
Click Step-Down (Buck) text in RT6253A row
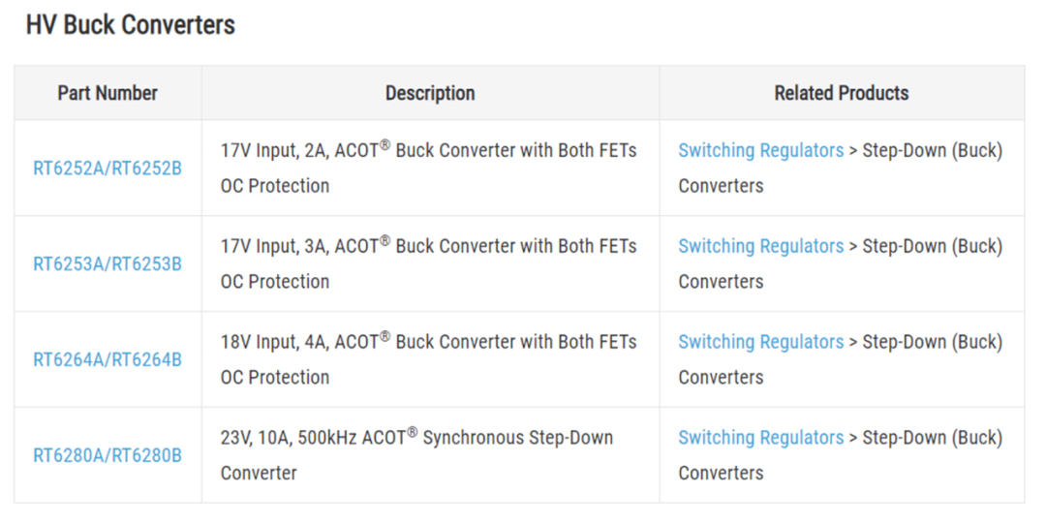pyautogui.click(x=932, y=247)
